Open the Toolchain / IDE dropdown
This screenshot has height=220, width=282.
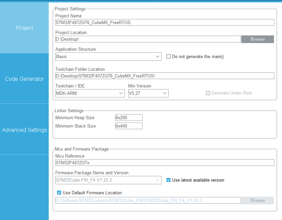point(90,93)
